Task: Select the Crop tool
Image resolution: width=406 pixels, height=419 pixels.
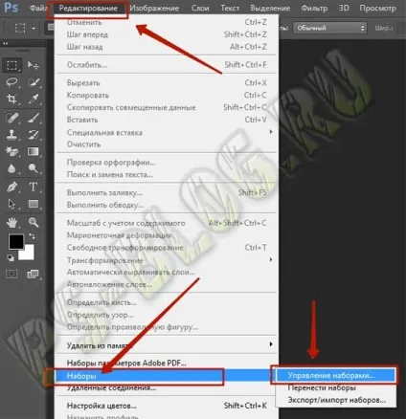Action: coord(12,99)
